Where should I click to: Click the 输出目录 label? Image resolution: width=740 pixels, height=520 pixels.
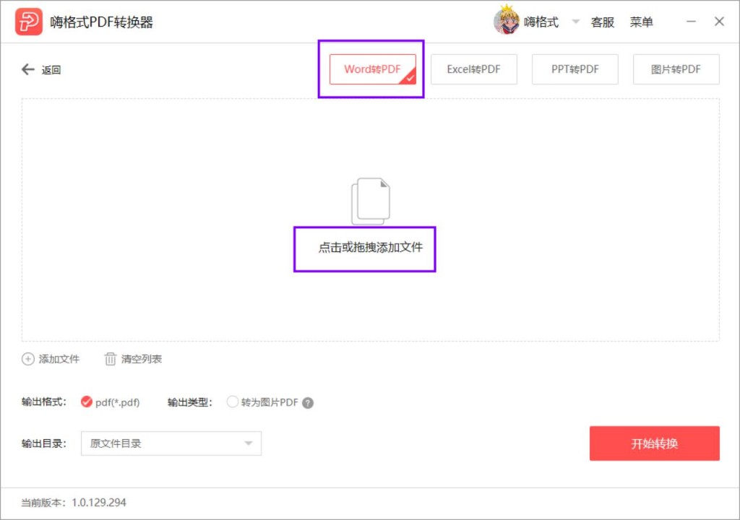point(44,443)
